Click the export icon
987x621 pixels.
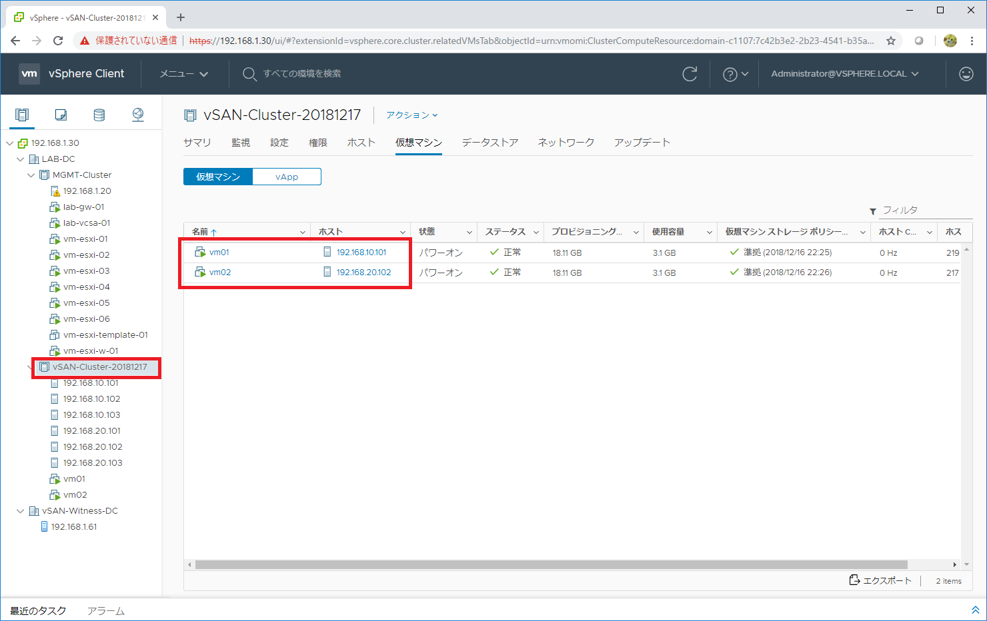[x=854, y=580]
